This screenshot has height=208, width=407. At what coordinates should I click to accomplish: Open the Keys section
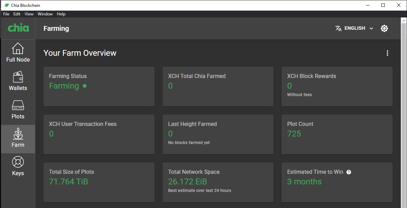(18, 167)
